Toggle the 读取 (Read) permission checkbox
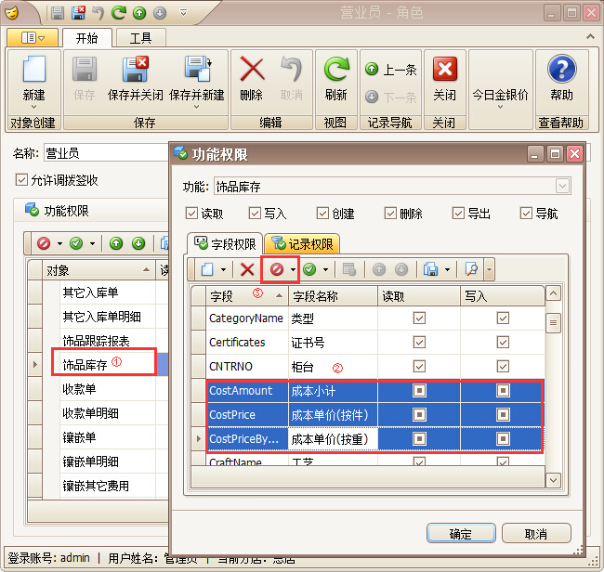 tap(192, 214)
